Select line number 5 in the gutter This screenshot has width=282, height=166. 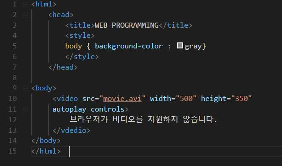[x=15, y=46]
